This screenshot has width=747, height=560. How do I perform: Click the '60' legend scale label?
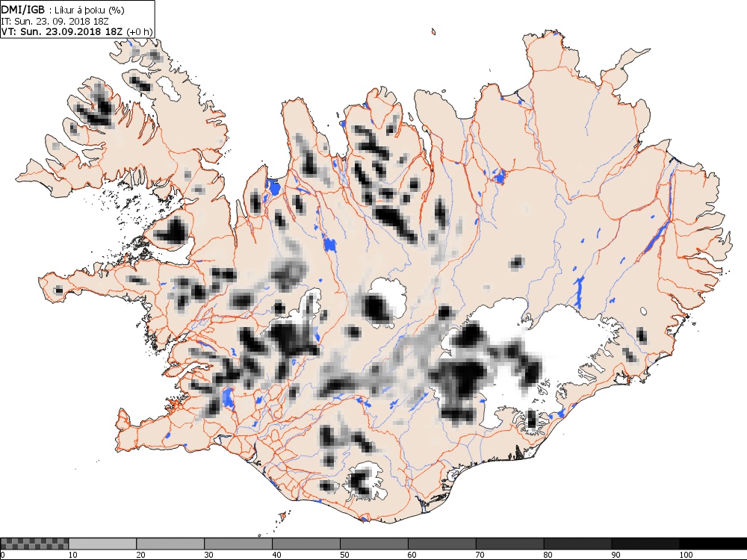(x=412, y=555)
